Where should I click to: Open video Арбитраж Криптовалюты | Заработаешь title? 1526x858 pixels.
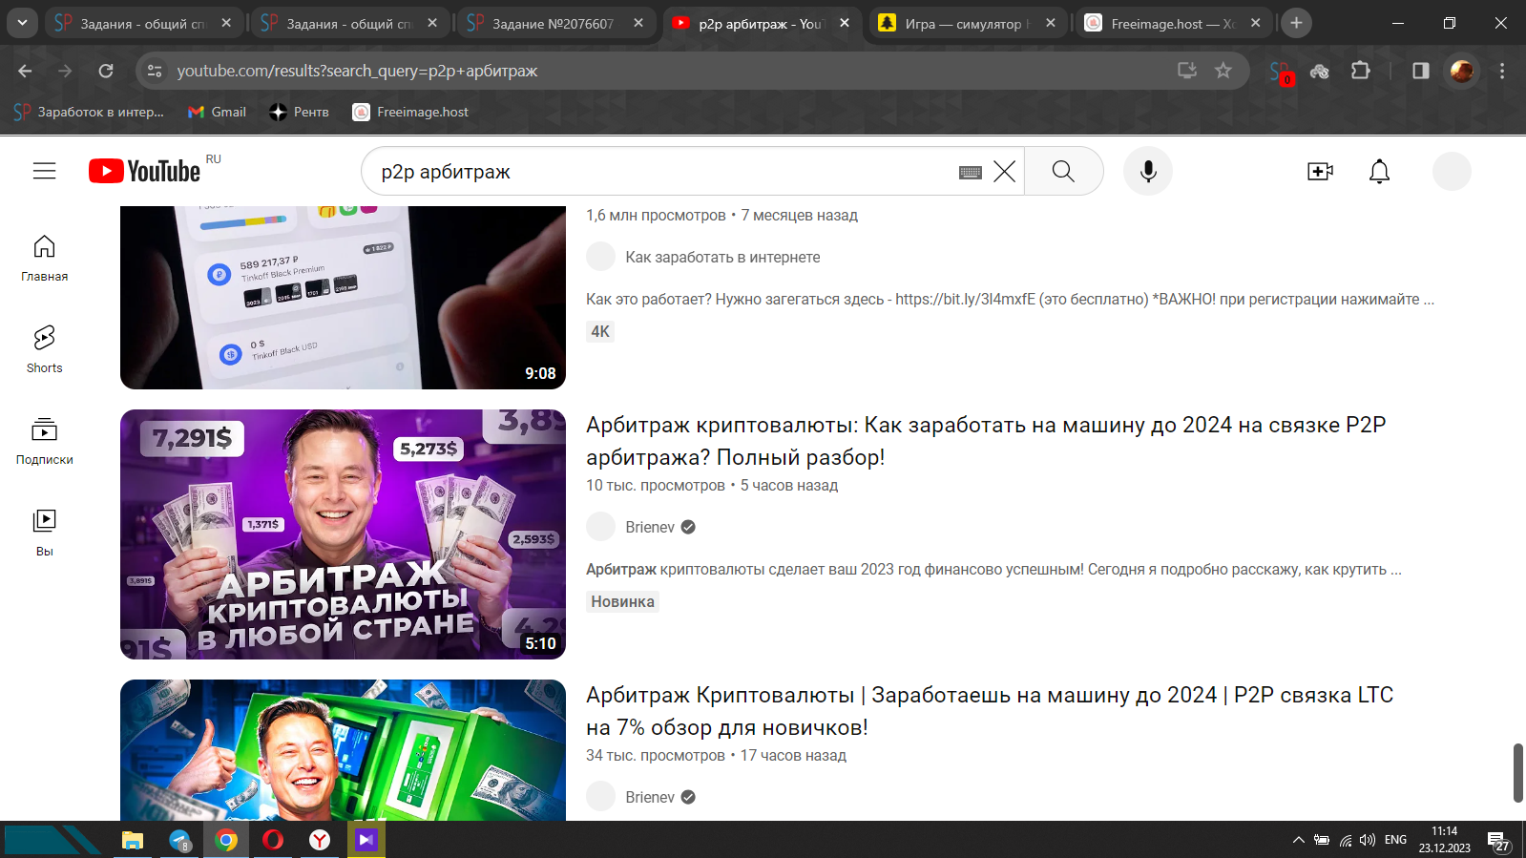[990, 711]
